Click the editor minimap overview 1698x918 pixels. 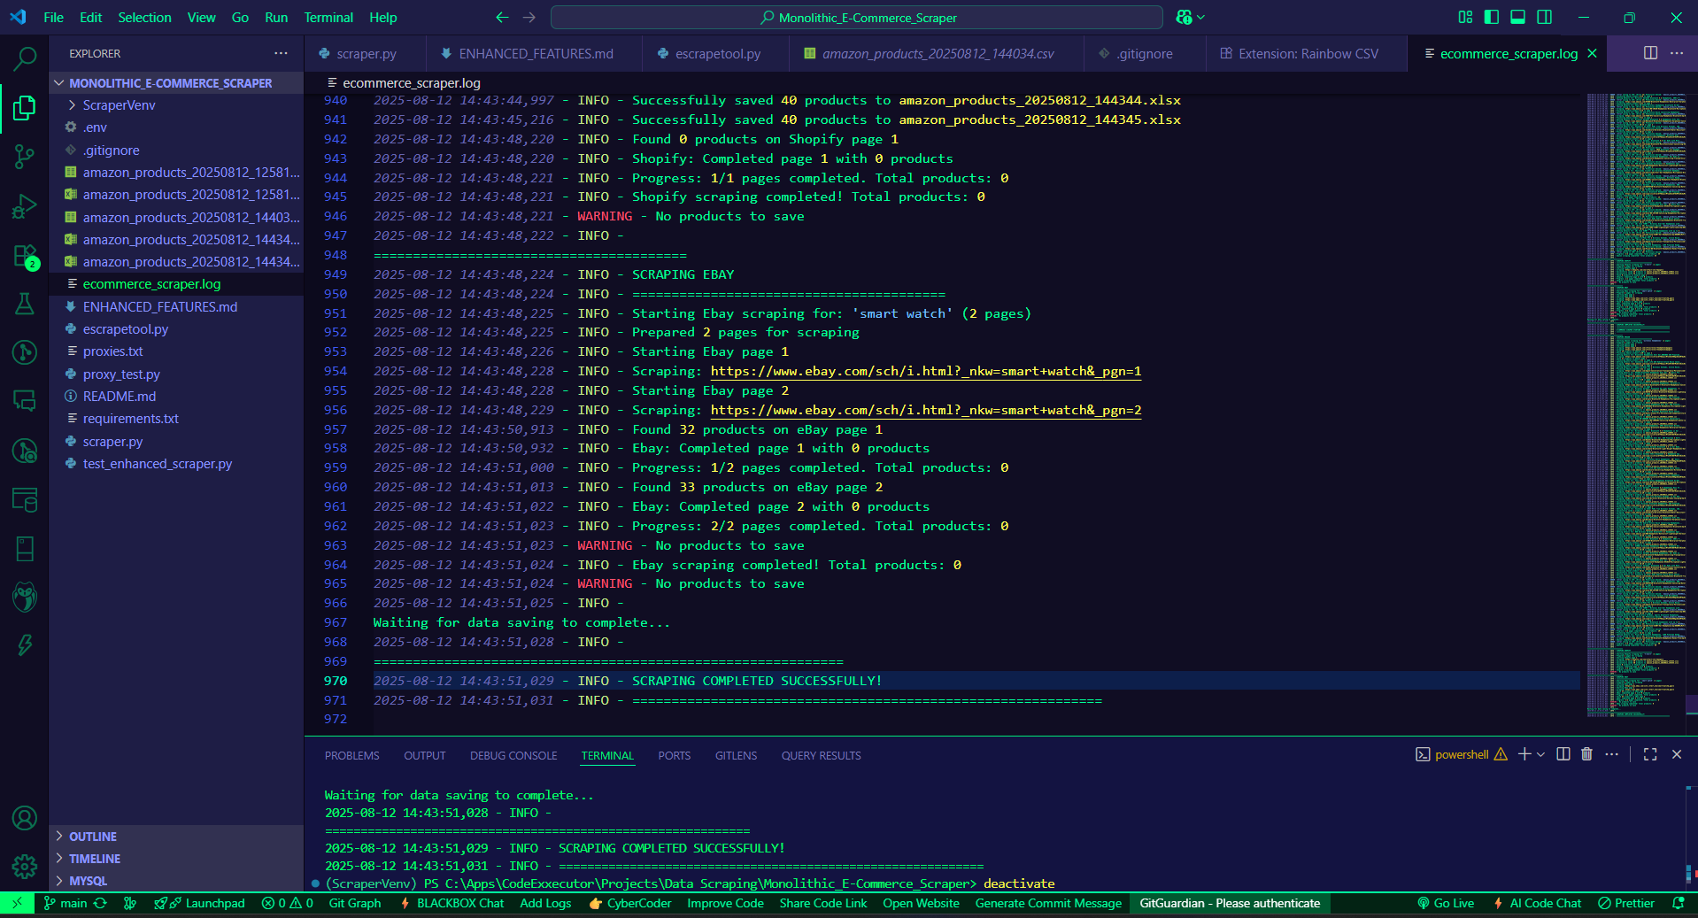click(1635, 405)
